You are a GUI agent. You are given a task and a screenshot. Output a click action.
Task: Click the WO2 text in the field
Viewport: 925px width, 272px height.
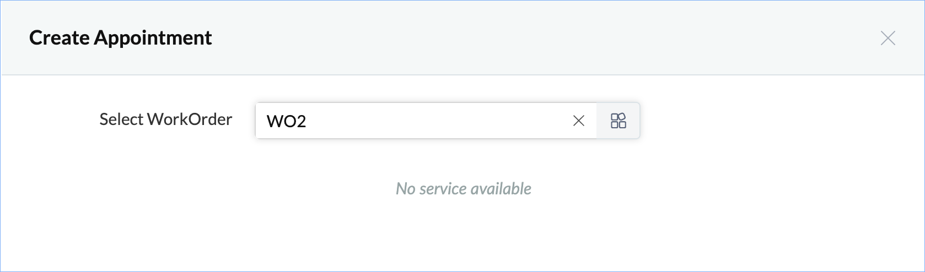pos(286,121)
